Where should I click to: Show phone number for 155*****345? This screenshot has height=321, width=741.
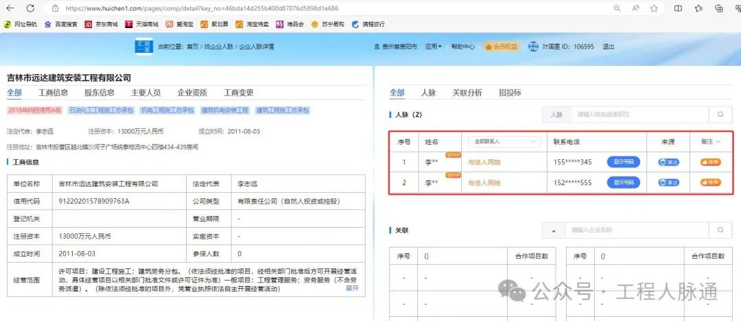click(623, 162)
